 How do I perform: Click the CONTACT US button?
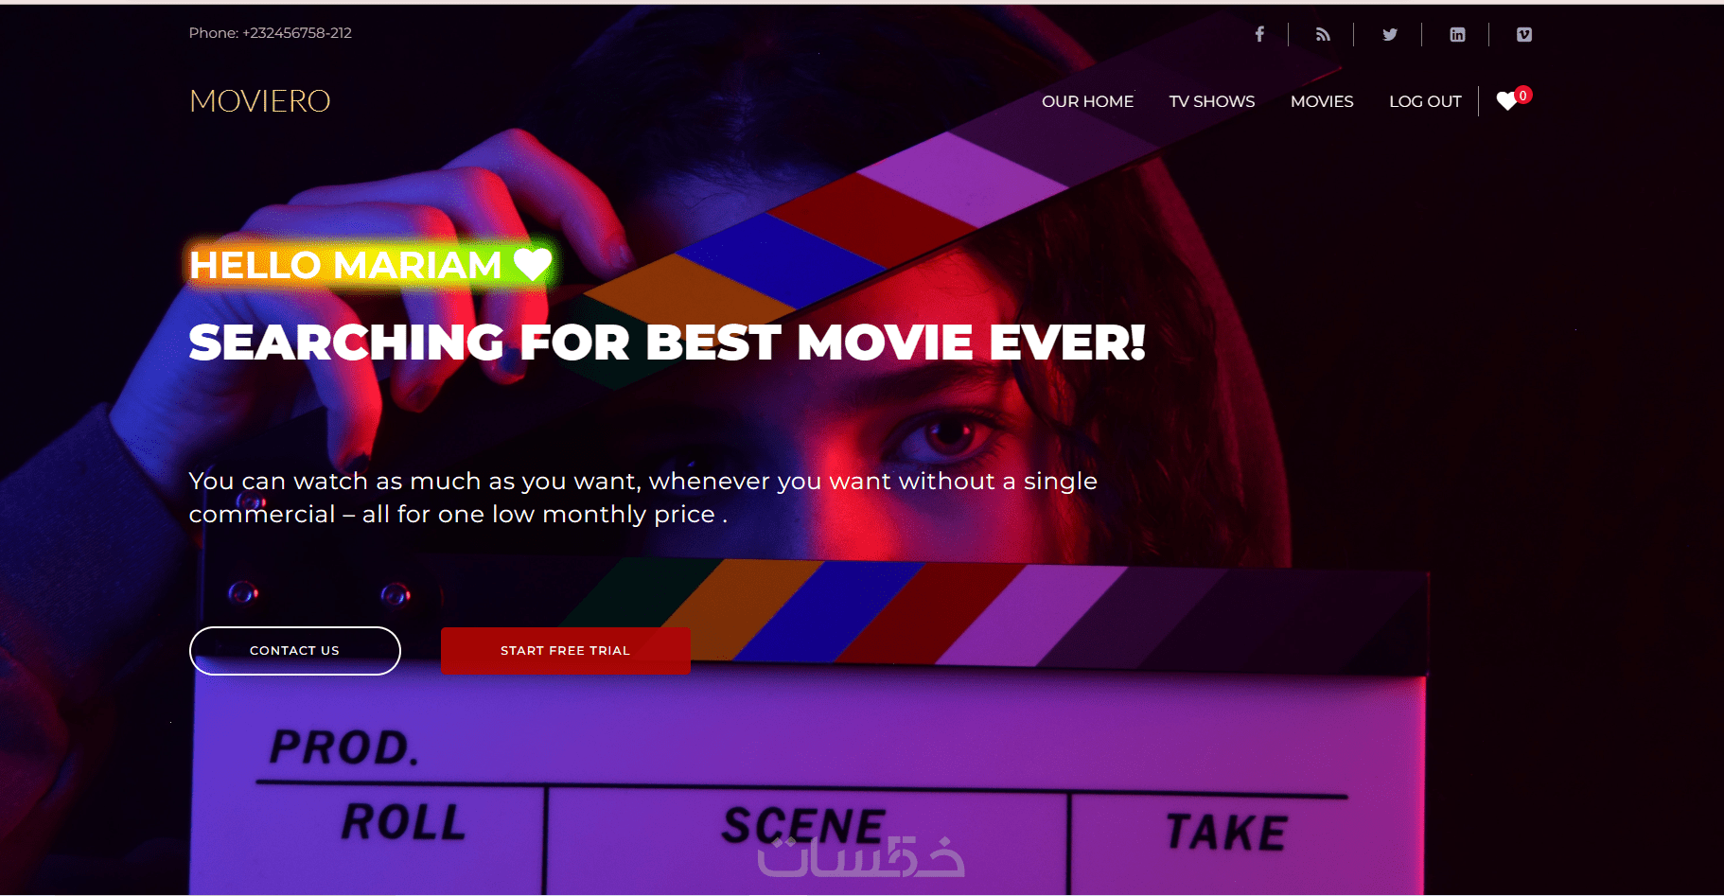point(295,651)
